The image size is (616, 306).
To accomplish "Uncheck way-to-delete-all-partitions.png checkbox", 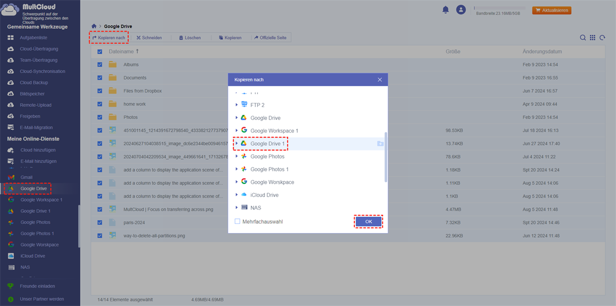I will [100, 236].
